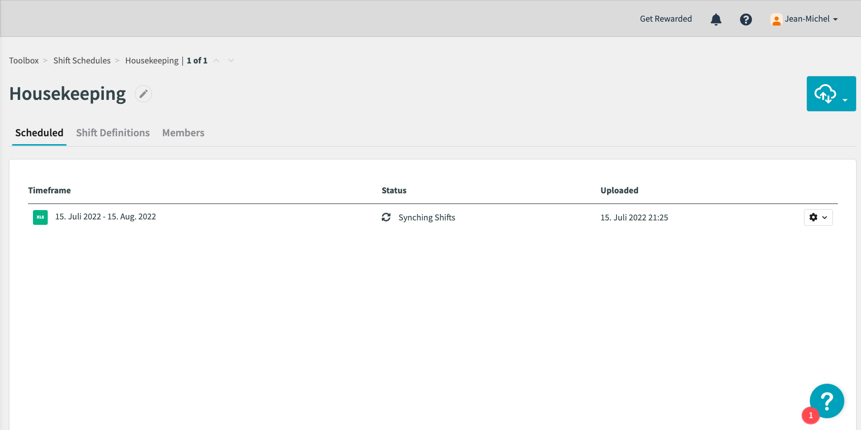This screenshot has width=861, height=430.
Task: Click the XLS file icon
Action: (40, 217)
